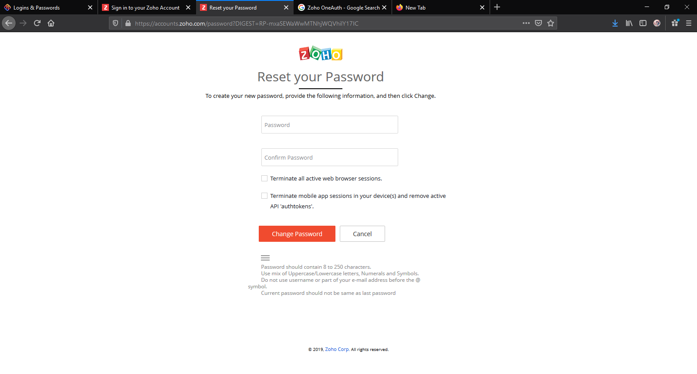Open the Firefox account avatar
Screen dimensions: 697x374
(x=657, y=23)
